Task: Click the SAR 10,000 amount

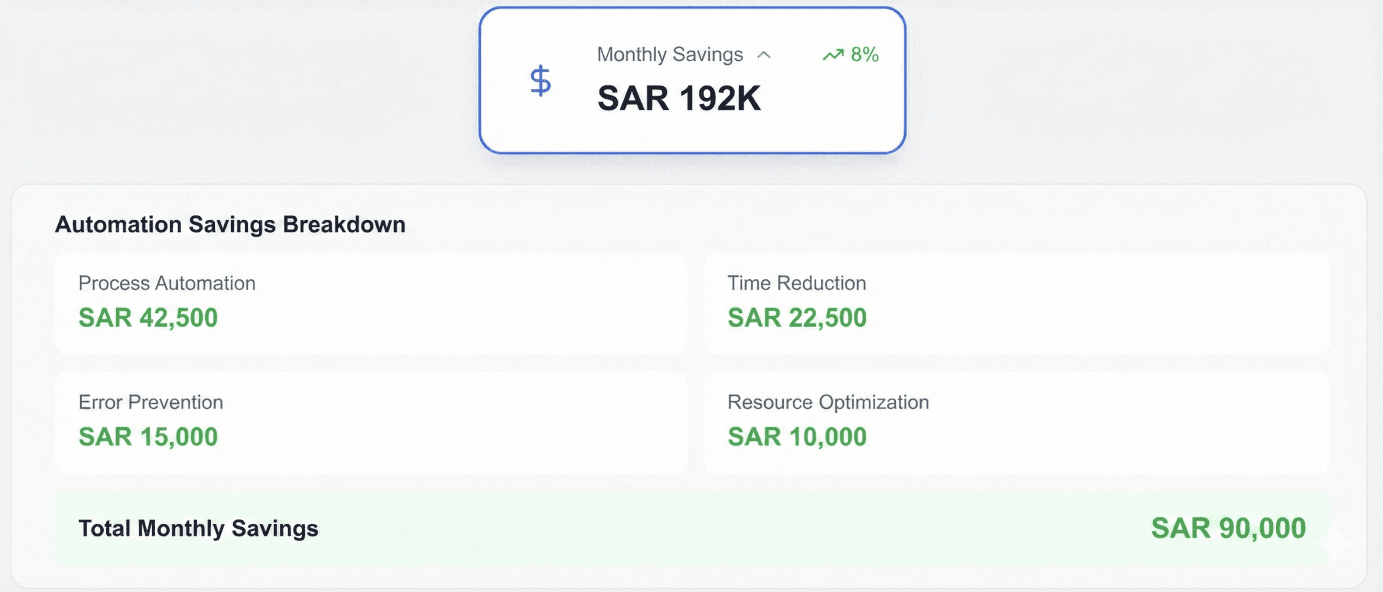Action: [797, 437]
